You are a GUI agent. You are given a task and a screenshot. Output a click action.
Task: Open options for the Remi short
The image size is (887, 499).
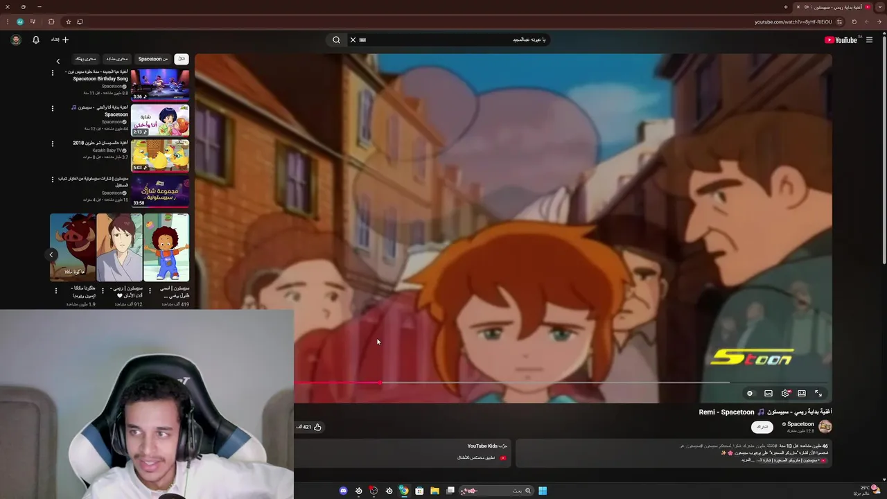pos(103,291)
